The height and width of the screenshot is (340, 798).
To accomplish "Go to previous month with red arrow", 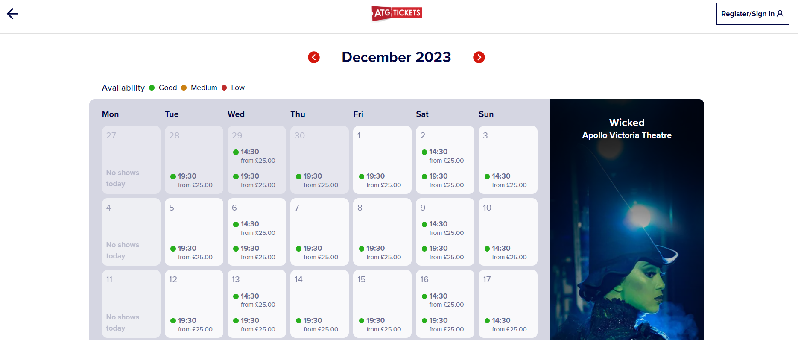I will [x=314, y=57].
